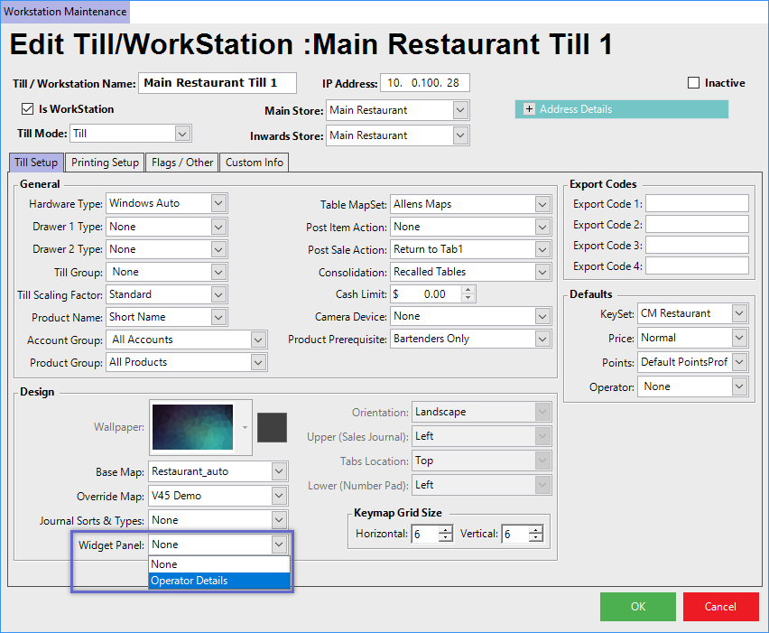Switch to the Printing Setup tab
Viewport: 769px width, 633px height.
click(x=105, y=163)
